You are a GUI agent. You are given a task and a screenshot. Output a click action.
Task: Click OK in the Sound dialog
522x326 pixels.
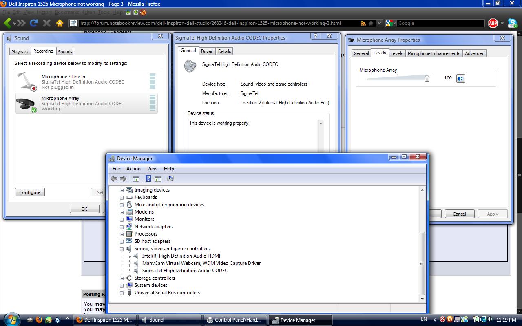84,209
